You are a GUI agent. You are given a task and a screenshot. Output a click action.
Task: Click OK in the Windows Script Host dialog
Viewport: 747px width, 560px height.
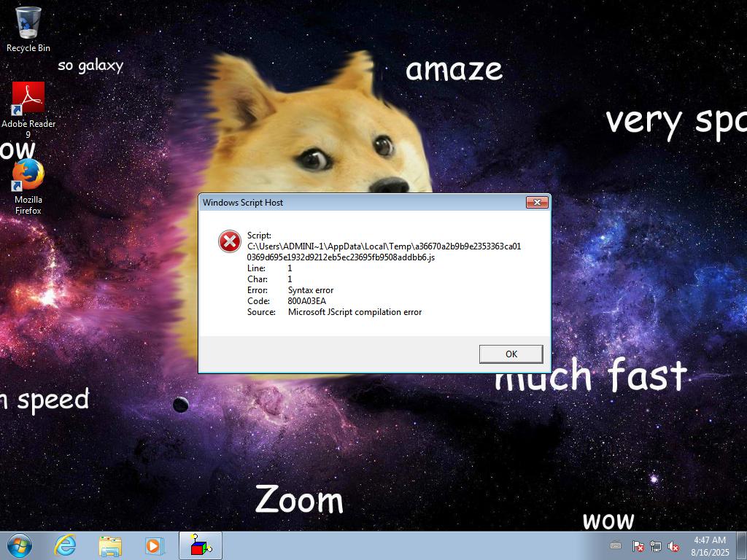click(x=511, y=354)
